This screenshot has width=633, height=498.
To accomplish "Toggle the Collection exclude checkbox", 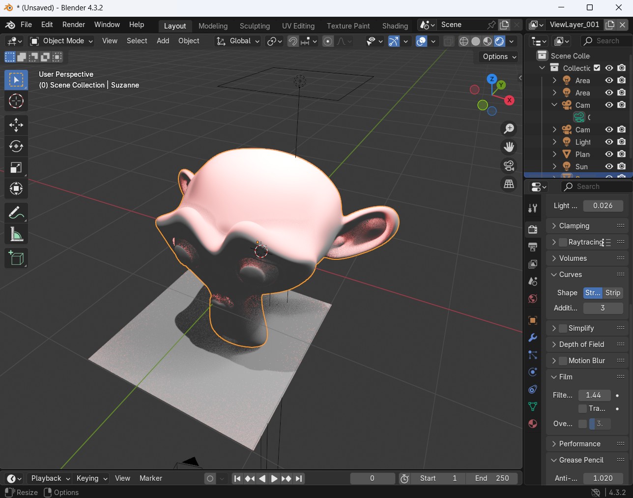I will tap(597, 68).
